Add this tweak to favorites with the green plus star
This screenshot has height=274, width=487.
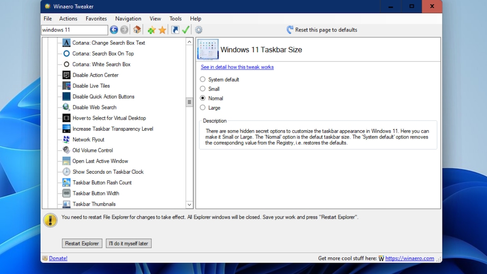coord(151,30)
